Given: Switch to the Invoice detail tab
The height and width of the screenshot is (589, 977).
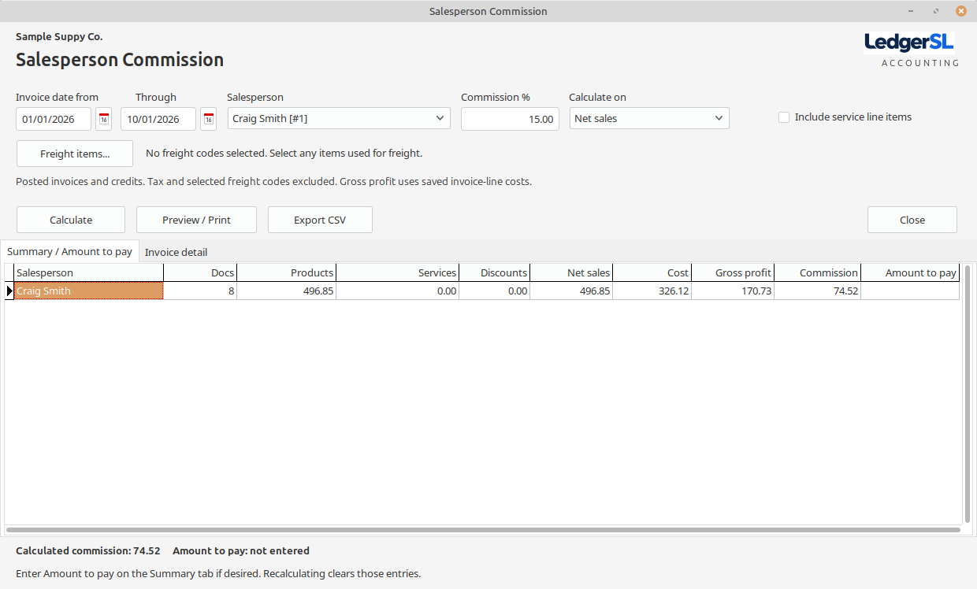Looking at the screenshot, I should (176, 252).
